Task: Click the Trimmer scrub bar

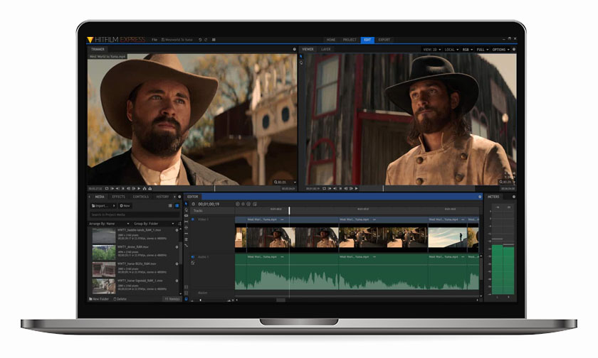Action: coord(216,188)
